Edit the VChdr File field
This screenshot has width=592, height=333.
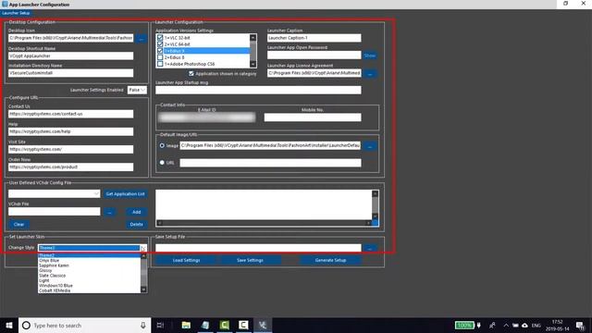[55, 212]
